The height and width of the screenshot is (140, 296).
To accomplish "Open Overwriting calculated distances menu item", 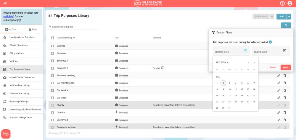I will 22,110.
